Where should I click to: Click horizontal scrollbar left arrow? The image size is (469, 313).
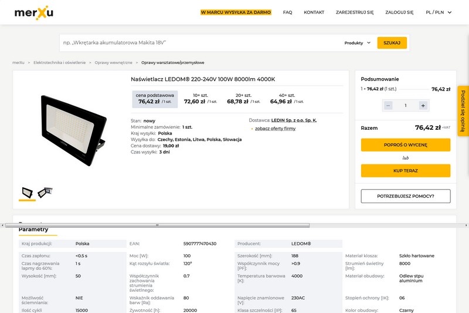tap(2, 226)
